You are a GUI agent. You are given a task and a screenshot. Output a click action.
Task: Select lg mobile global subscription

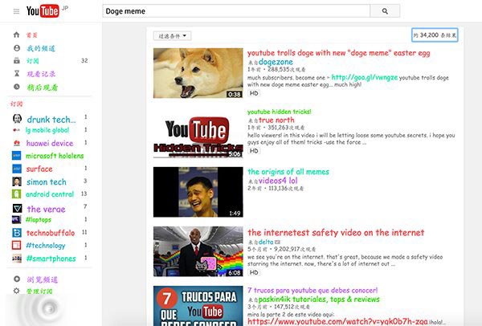pyautogui.click(x=47, y=130)
